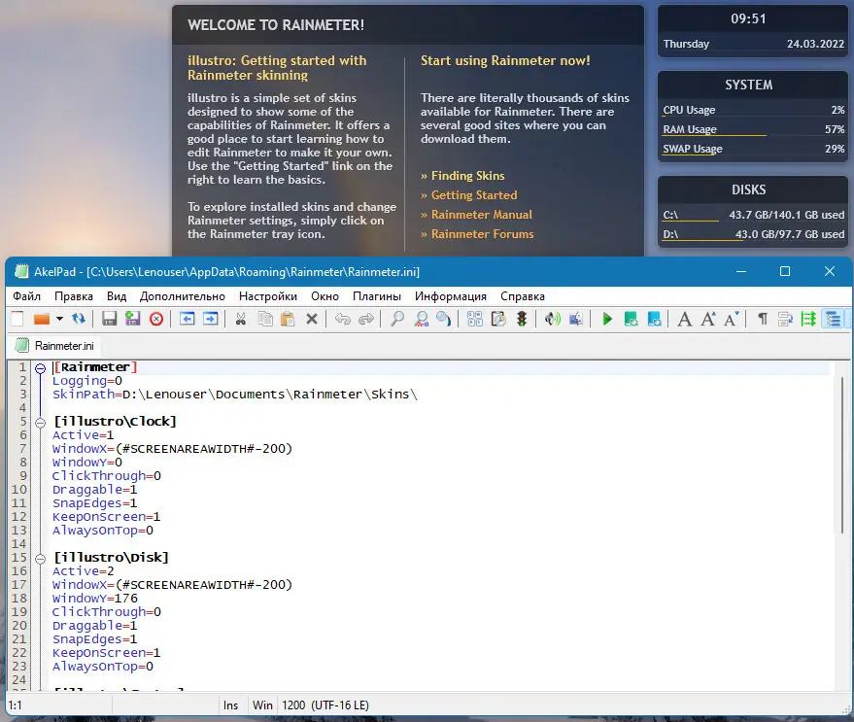Open the Rainmeter Forums link
The width and height of the screenshot is (854, 722).
(x=483, y=234)
